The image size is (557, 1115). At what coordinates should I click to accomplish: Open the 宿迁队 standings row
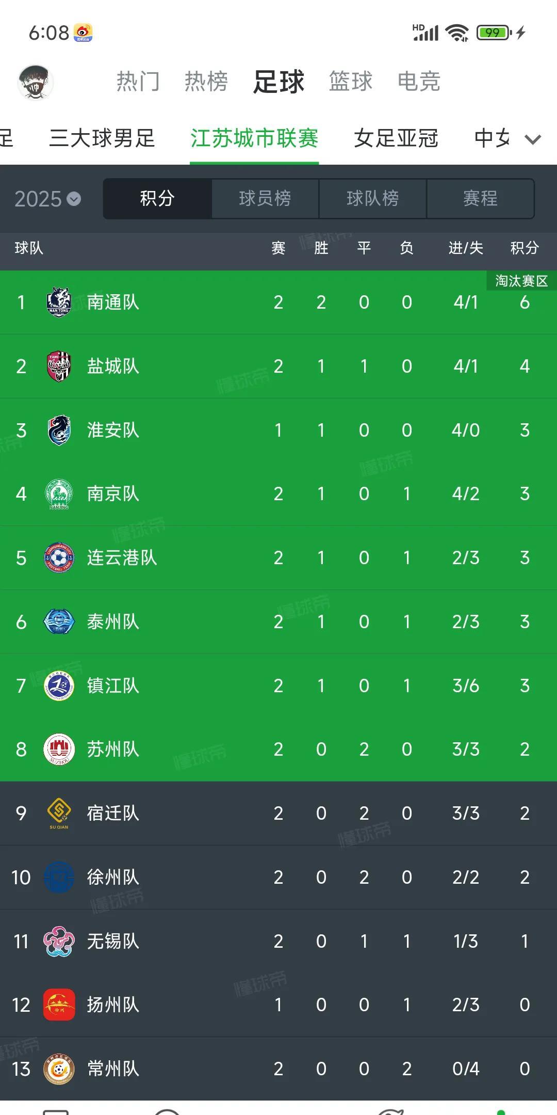(x=278, y=814)
